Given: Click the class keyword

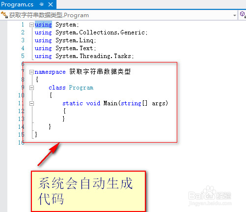Looking at the screenshot, I should [57, 88].
